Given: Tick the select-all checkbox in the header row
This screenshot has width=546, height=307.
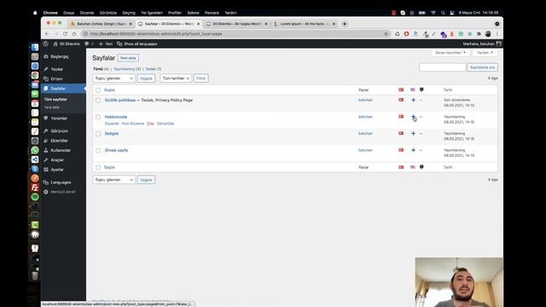Looking at the screenshot, I should (98, 90).
